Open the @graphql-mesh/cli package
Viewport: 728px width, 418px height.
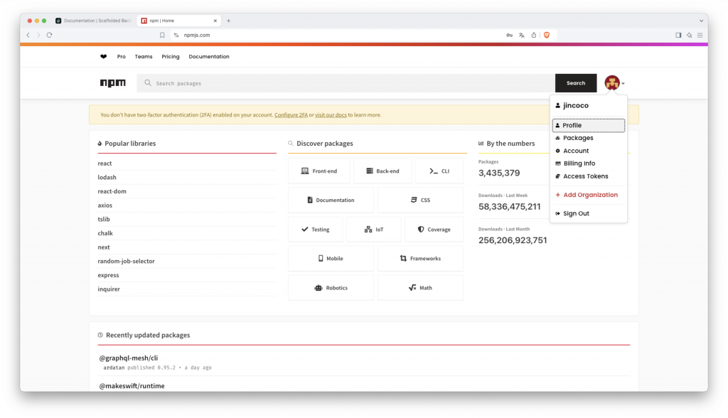[x=129, y=358]
